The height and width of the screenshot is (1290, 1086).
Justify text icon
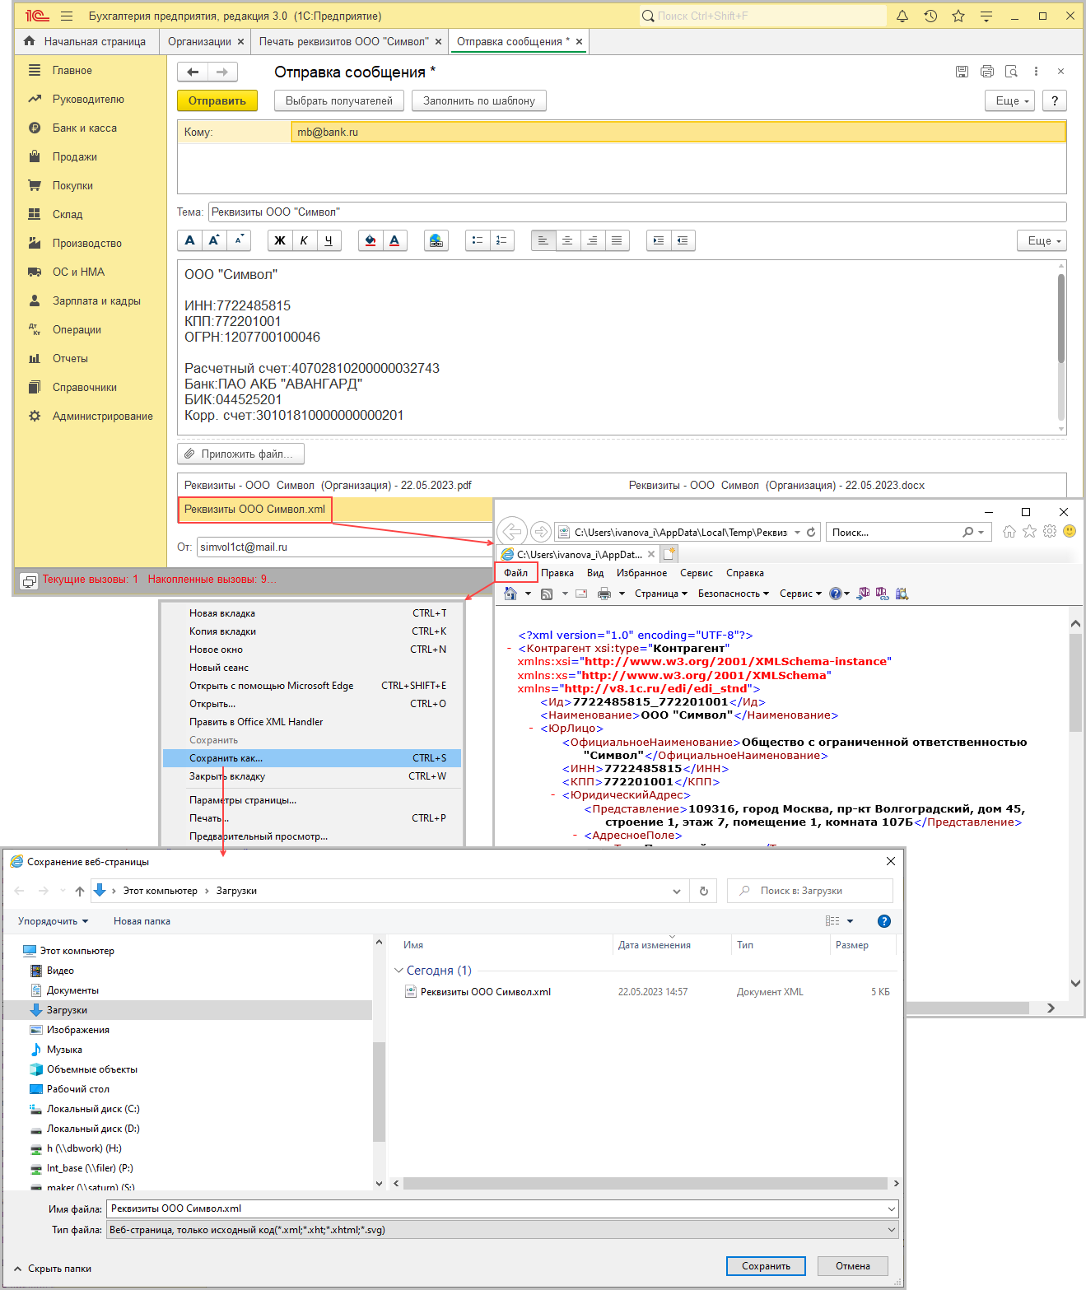(617, 240)
